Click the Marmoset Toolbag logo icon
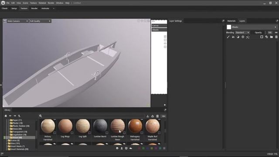Image resolution: width=279 pixels, height=157 pixels. 3,3
